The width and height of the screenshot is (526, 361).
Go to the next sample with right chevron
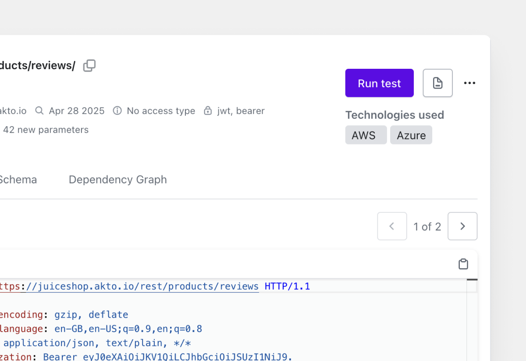462,226
